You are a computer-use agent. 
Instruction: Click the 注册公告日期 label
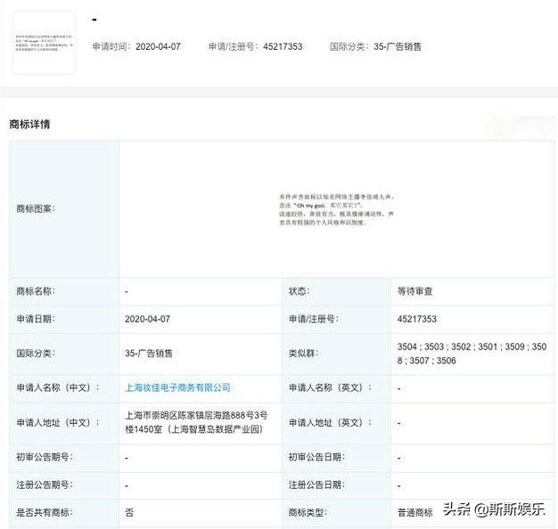coord(316,484)
